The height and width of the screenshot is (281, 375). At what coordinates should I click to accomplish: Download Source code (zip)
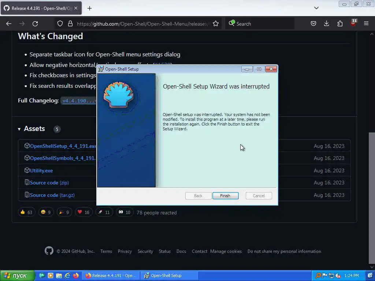click(49, 183)
